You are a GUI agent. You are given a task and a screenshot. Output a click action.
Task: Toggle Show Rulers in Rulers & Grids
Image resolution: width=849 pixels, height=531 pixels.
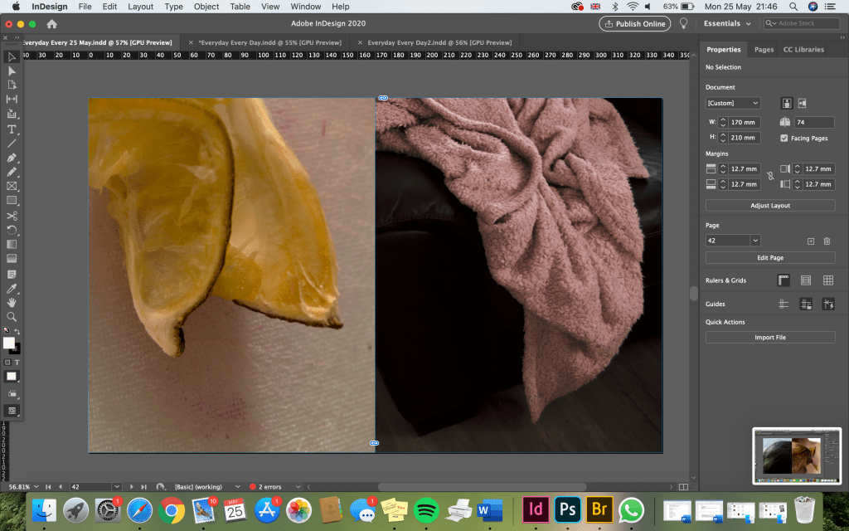[x=784, y=280]
